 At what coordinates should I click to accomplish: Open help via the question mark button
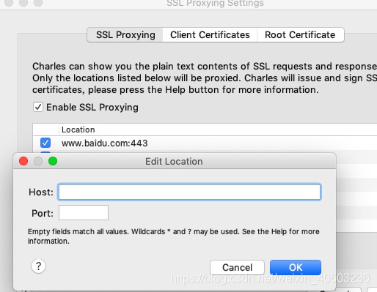tap(38, 266)
